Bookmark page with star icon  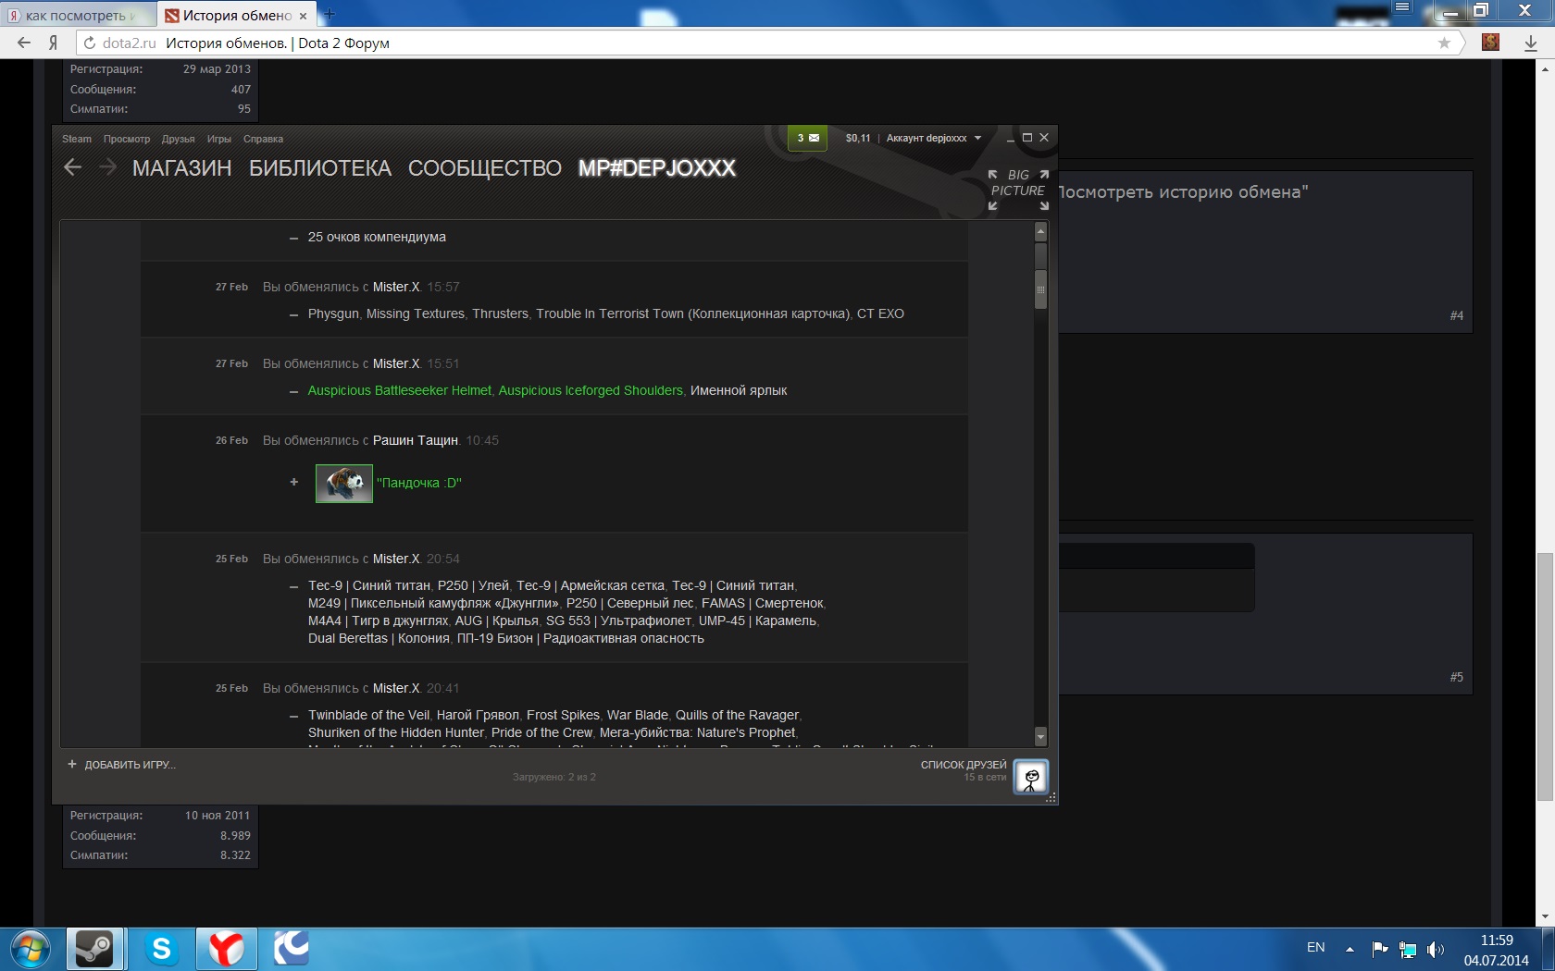(x=1444, y=43)
